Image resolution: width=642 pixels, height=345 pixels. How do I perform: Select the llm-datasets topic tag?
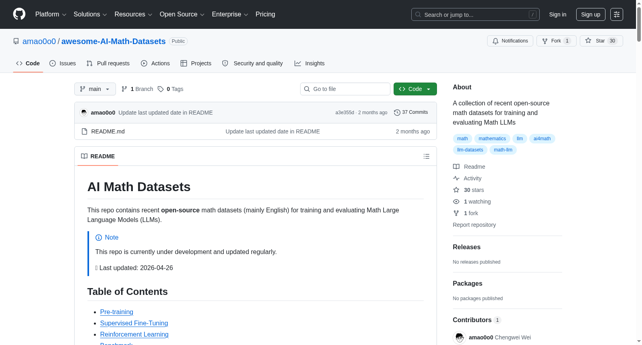(x=470, y=150)
